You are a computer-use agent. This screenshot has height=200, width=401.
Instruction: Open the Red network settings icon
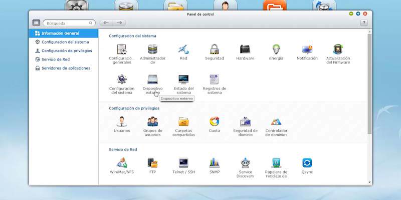pos(183,49)
